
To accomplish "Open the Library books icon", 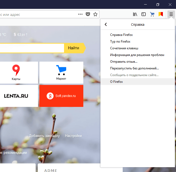I will coord(135,14).
